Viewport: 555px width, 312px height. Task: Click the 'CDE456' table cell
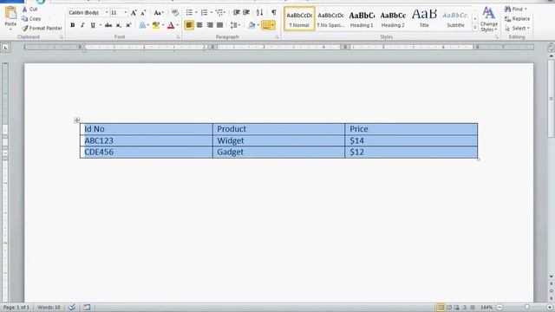pyautogui.click(x=147, y=153)
